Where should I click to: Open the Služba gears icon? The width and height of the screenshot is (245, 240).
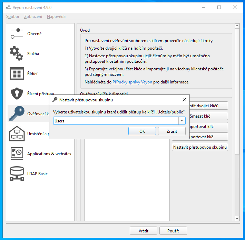pyautogui.click(x=17, y=53)
